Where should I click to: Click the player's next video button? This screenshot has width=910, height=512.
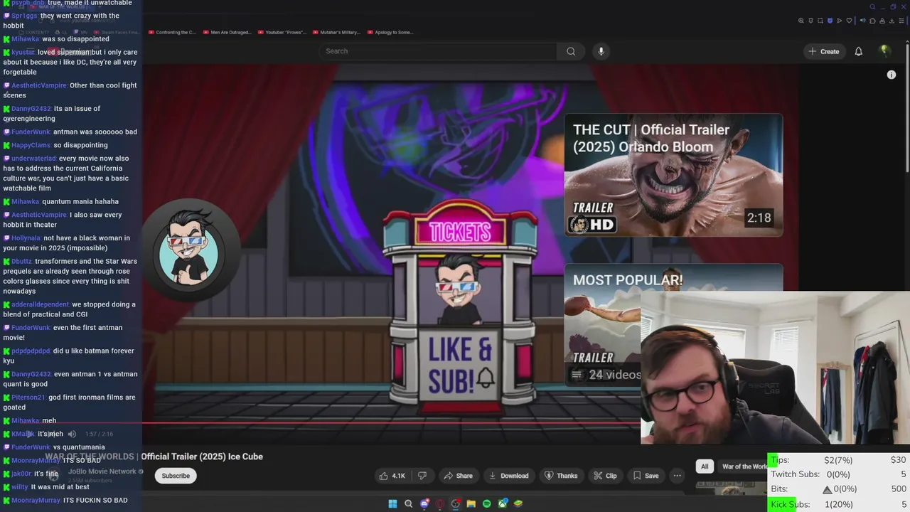pos(51,434)
